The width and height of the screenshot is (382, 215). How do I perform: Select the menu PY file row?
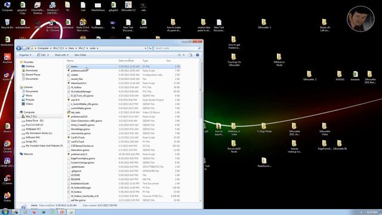[124, 66]
